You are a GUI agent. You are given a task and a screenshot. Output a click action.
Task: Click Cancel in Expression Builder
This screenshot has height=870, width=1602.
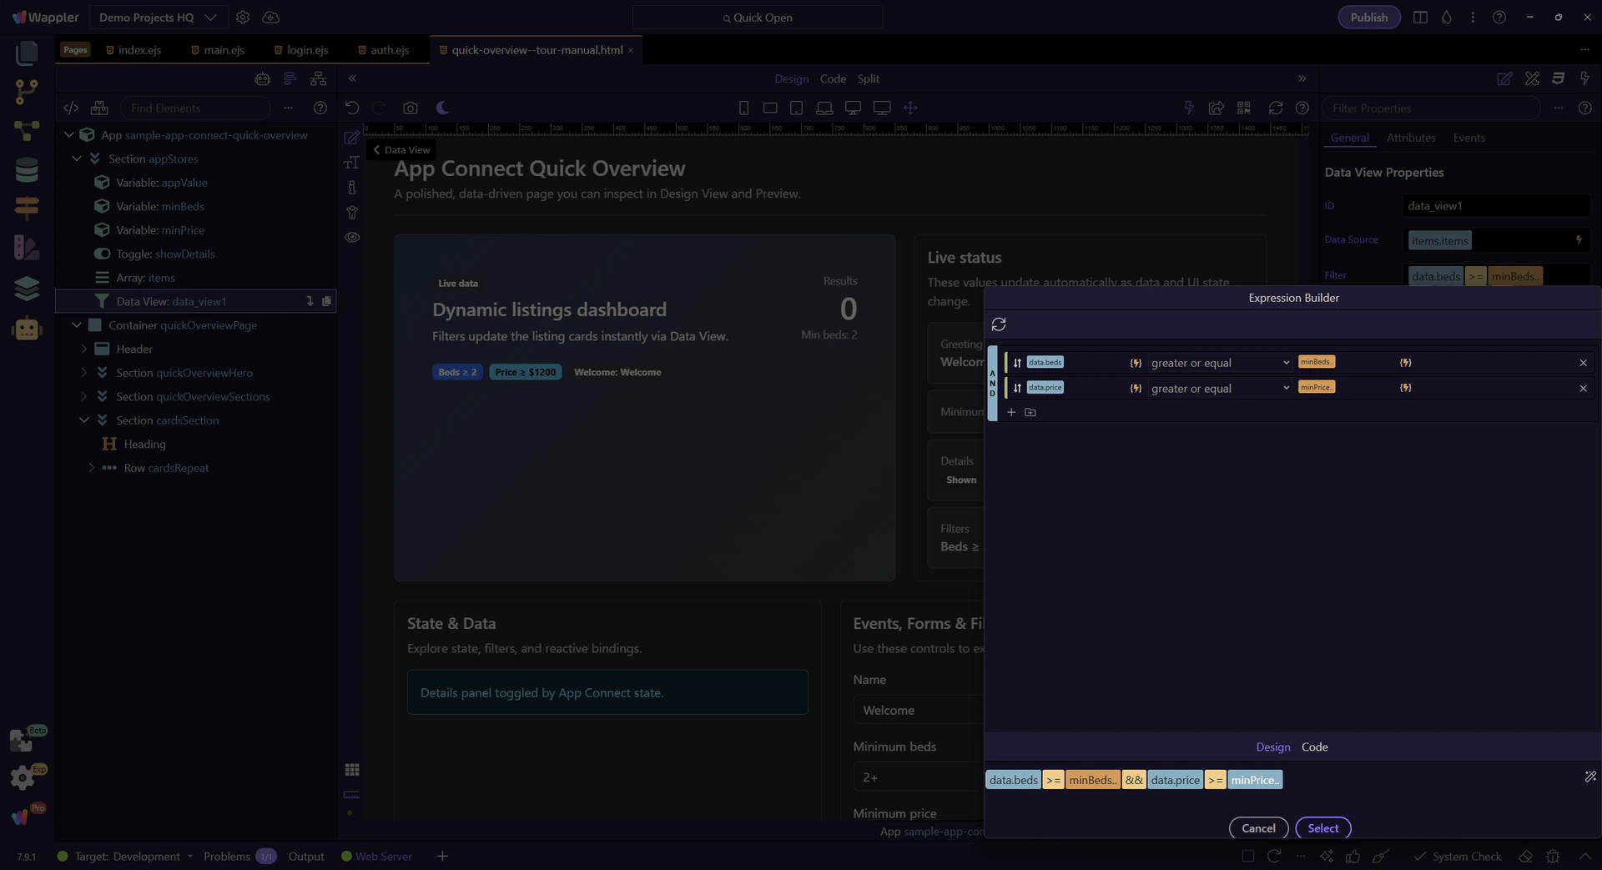(x=1257, y=828)
